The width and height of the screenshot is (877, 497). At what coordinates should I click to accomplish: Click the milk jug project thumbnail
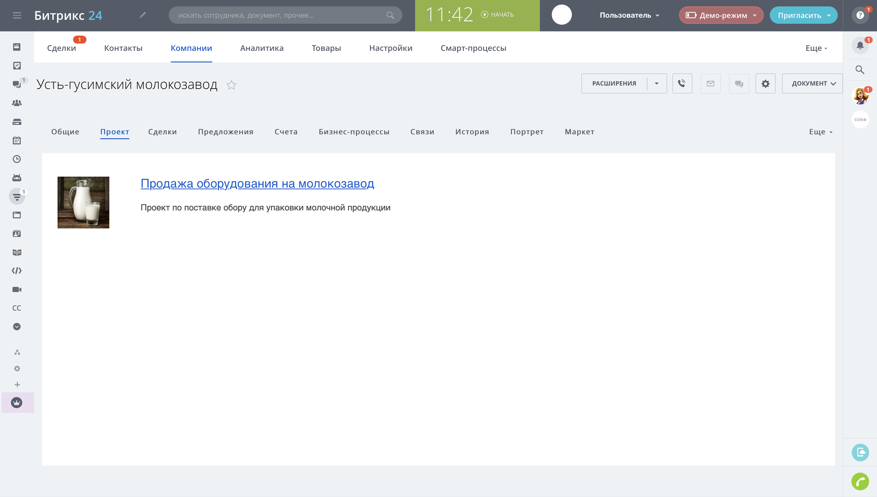pyautogui.click(x=83, y=203)
